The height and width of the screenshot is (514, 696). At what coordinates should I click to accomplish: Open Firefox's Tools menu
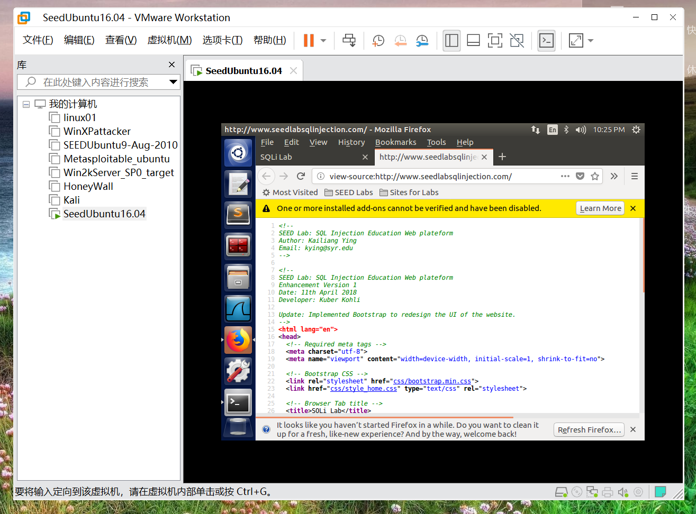tap(437, 142)
